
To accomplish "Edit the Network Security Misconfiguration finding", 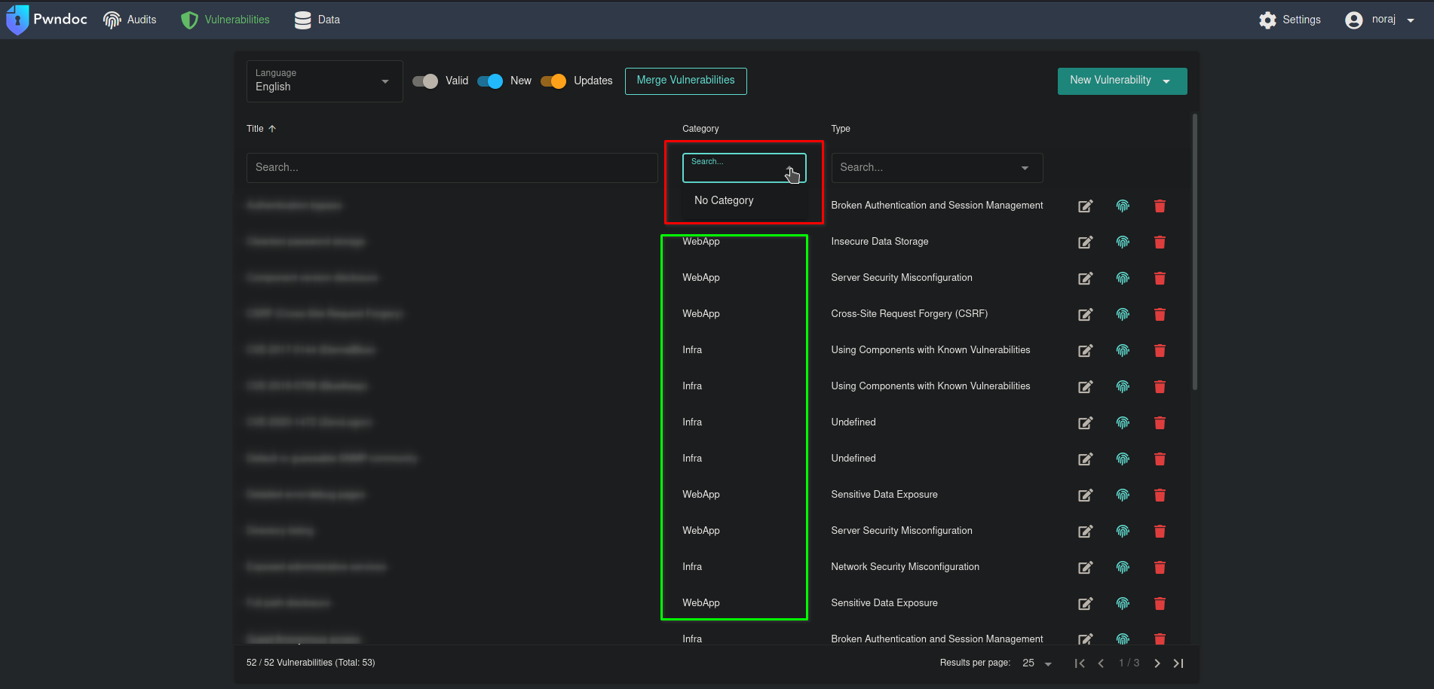I will (1086, 567).
